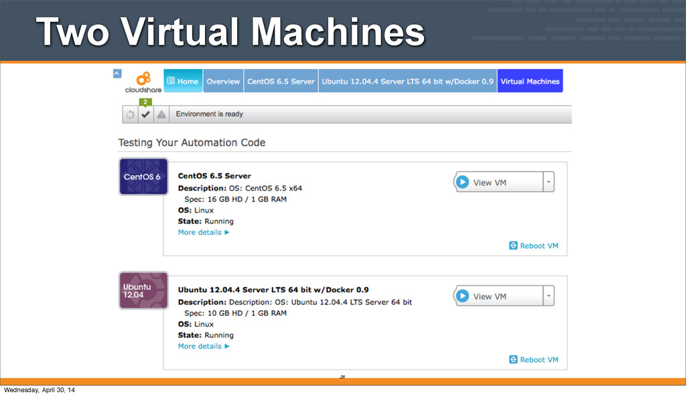Viewport: 686px width, 396px height.
Task: Click the Spec: 16 GB HD / 1 GB RAM text
Action: pos(235,199)
